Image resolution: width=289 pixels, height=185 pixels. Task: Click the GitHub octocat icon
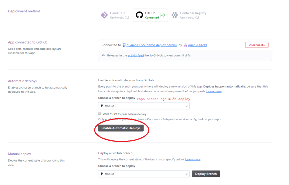(x=139, y=15)
